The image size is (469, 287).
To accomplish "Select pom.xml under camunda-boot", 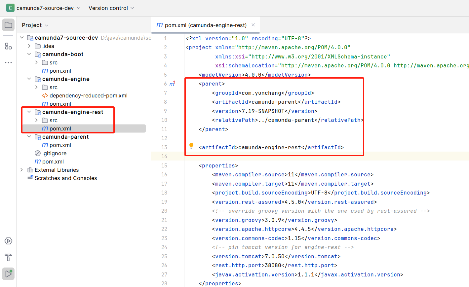I will (60, 71).
